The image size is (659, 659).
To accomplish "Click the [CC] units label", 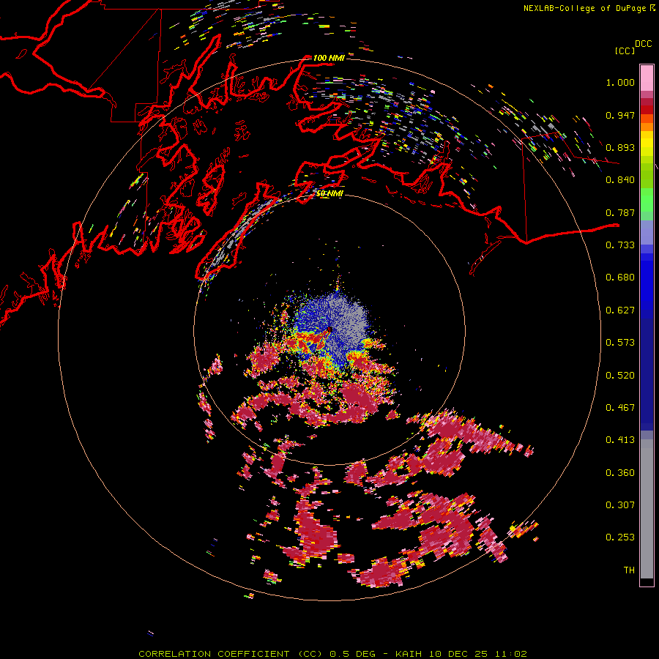I will [x=625, y=51].
